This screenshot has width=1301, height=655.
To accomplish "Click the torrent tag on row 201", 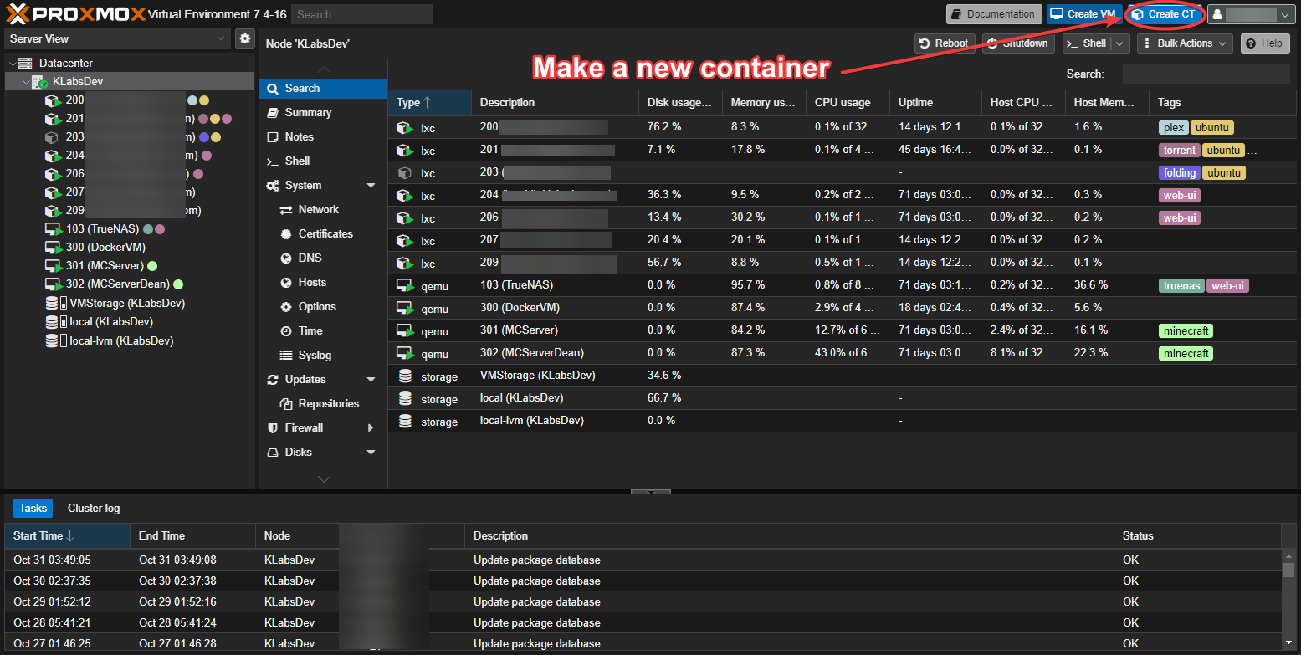I will [1180, 151].
